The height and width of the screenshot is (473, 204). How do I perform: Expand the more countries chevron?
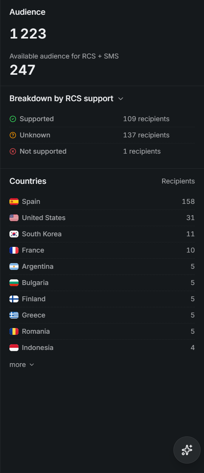click(x=32, y=365)
